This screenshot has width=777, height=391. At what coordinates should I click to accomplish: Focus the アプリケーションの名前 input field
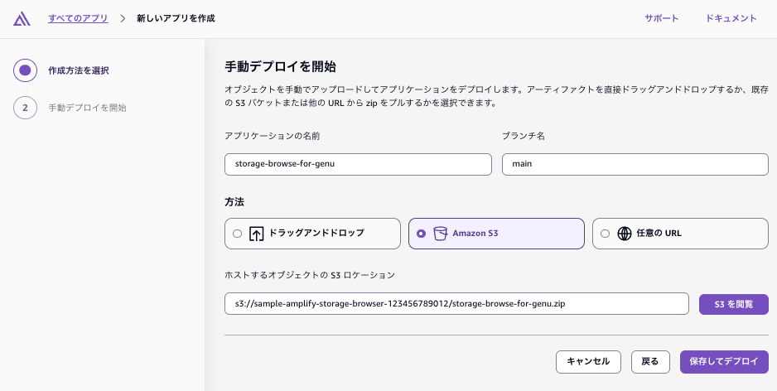pos(358,164)
